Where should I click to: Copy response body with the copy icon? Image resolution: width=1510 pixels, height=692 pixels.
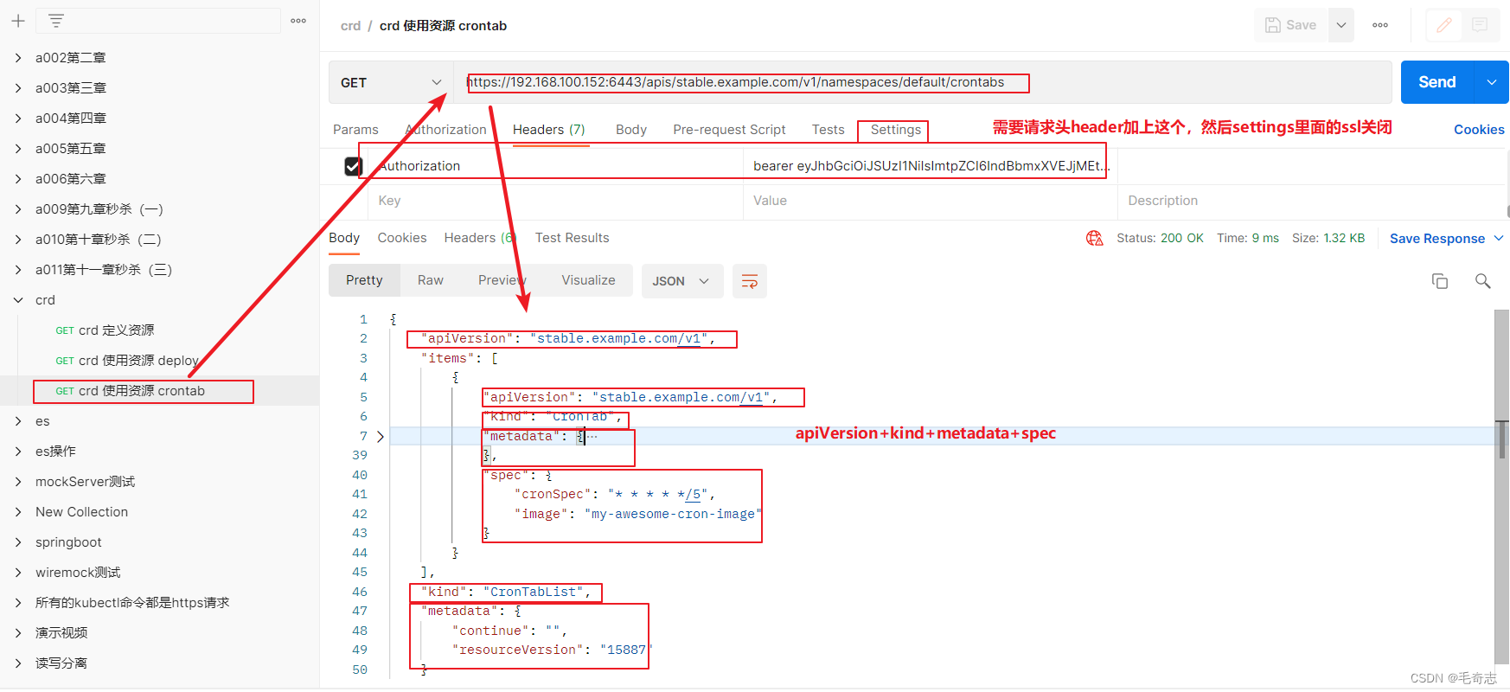(x=1440, y=281)
